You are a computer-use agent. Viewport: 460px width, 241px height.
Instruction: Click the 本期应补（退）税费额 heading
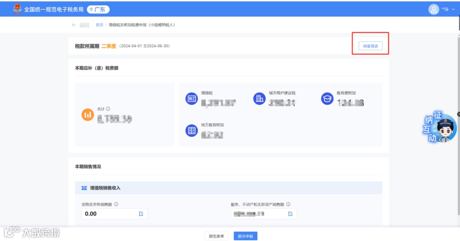point(97,68)
